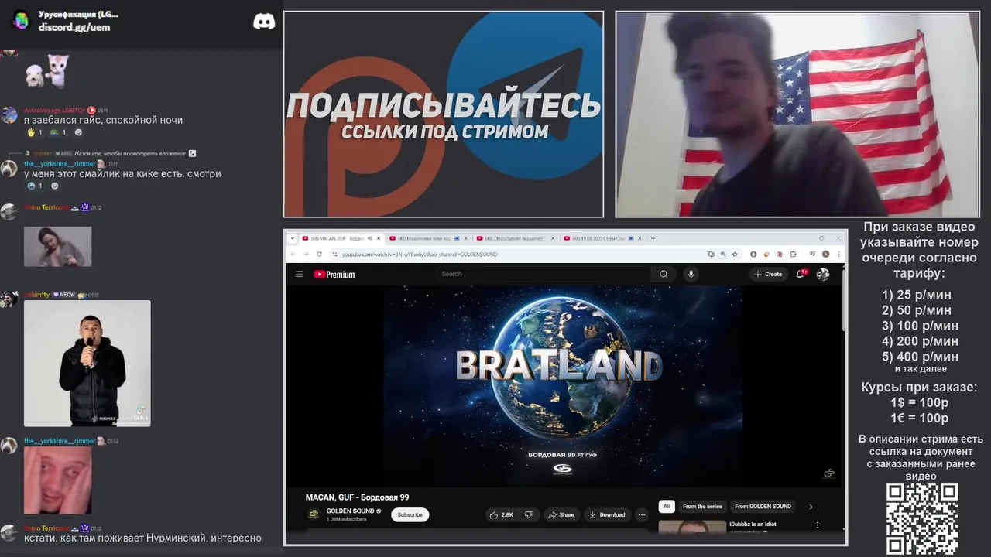Click the 'MACAN, GUF - Бордовая 99' video title

click(357, 497)
